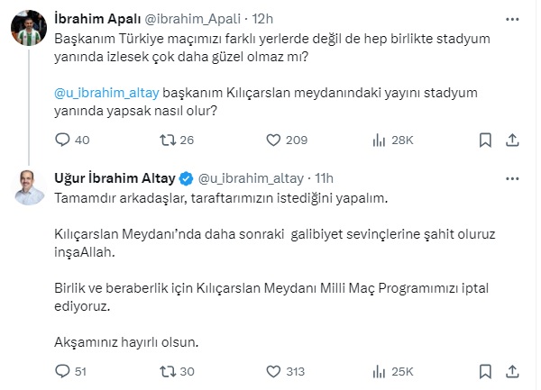This screenshot has width=541, height=390.
Task: View analytics of Uğur İbrahim Altay's tweet
Action: 380,370
